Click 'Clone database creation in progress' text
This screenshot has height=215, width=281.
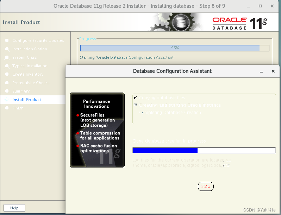(169, 141)
